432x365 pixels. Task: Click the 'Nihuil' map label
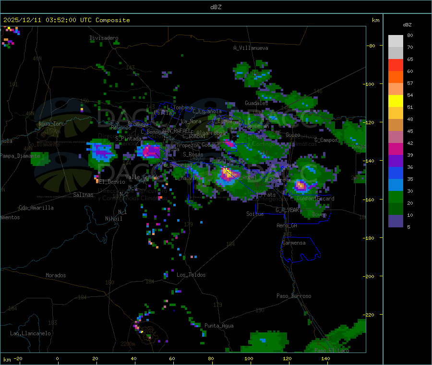114,219
